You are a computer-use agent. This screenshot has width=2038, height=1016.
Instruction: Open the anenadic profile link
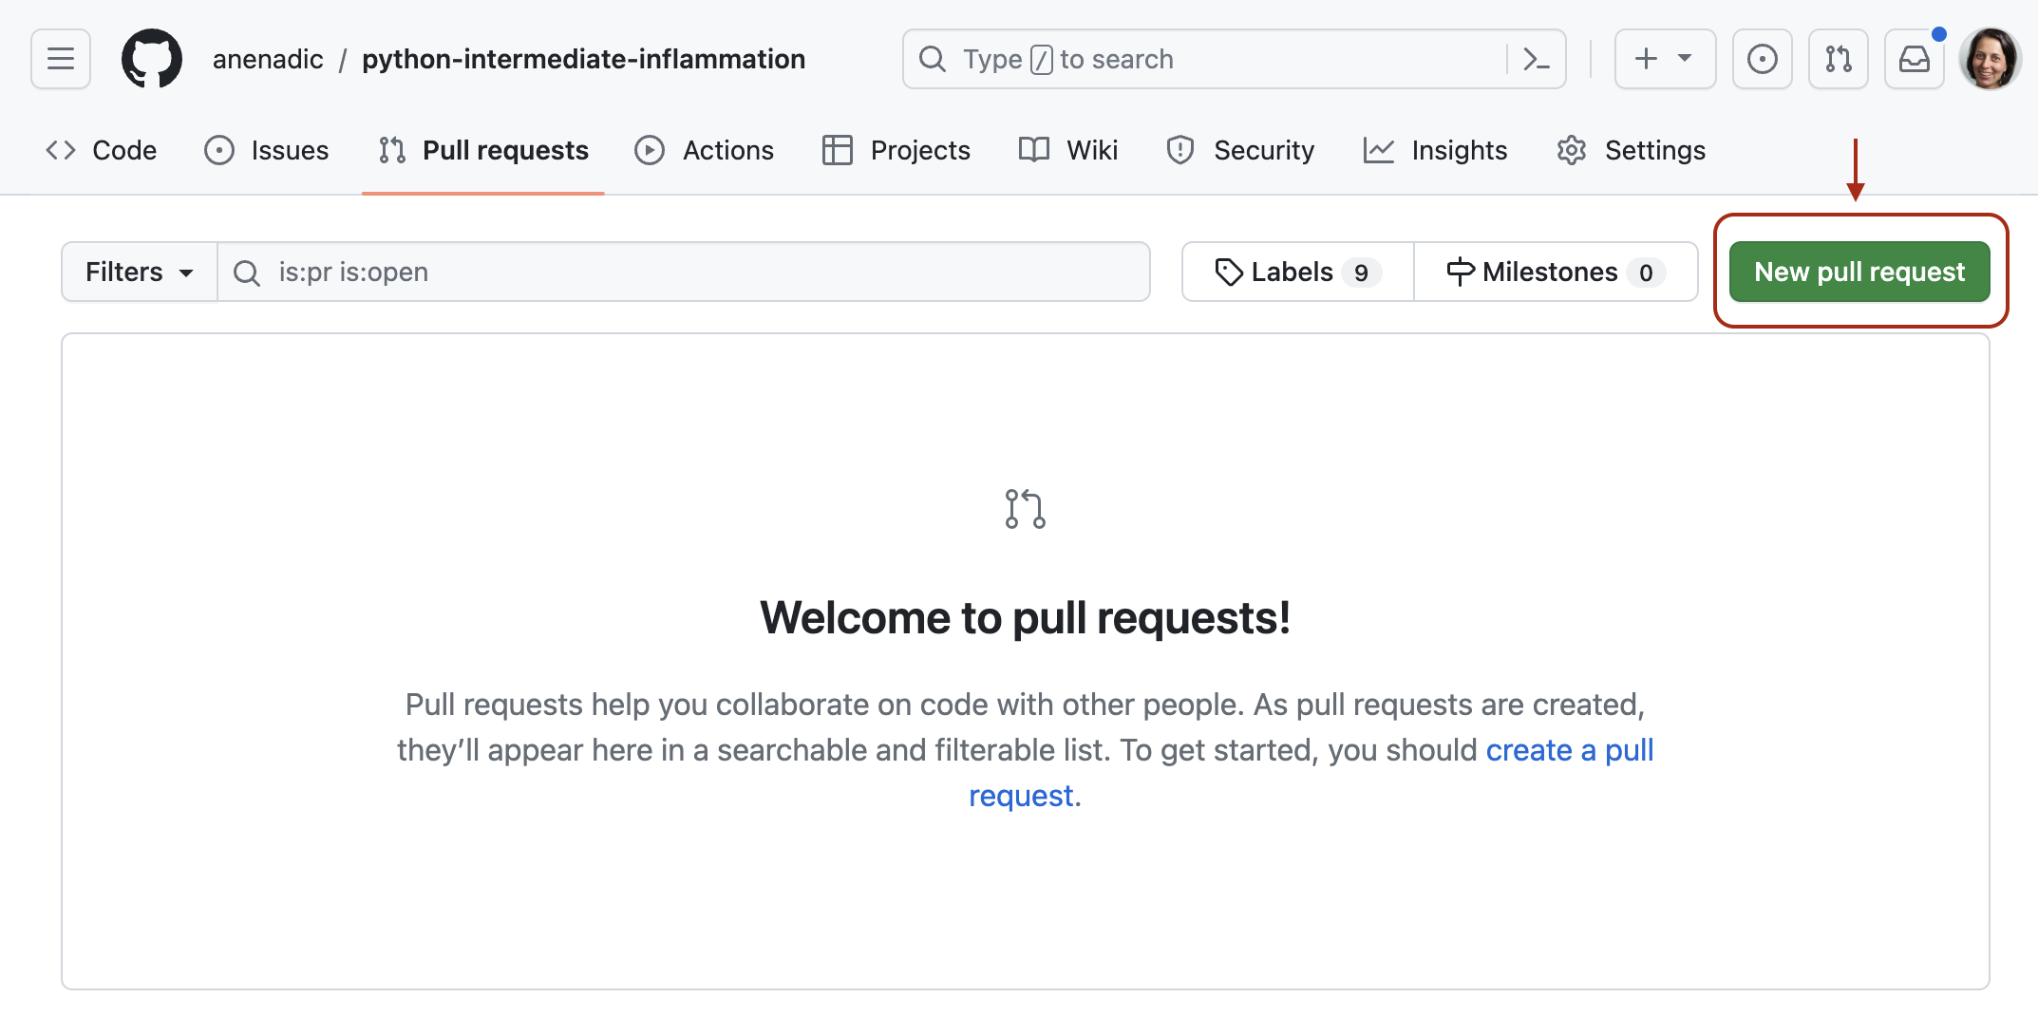pos(268,59)
